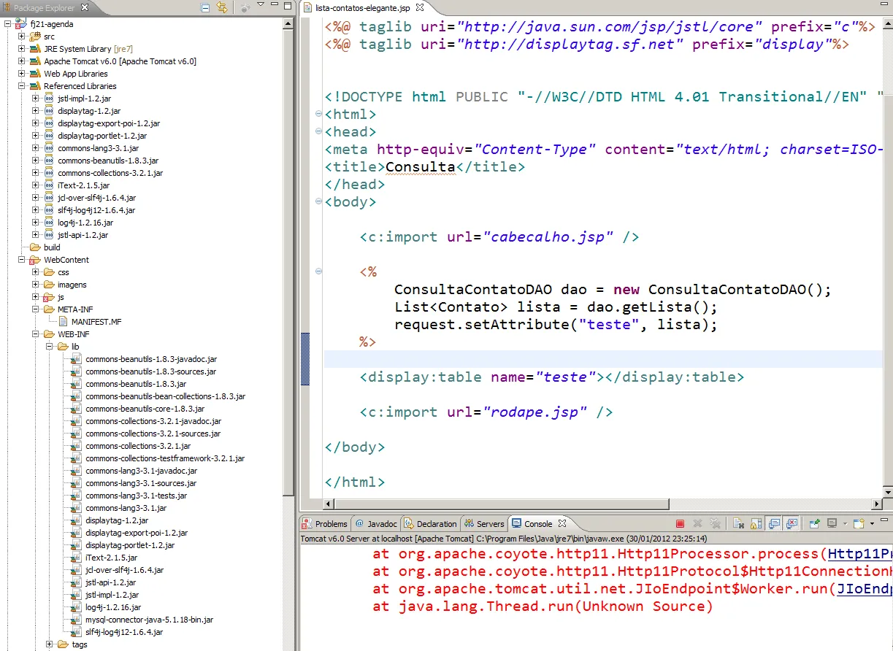Open Http11Pr... stack trace link in Console
This screenshot has height=651, width=893.
(859, 554)
